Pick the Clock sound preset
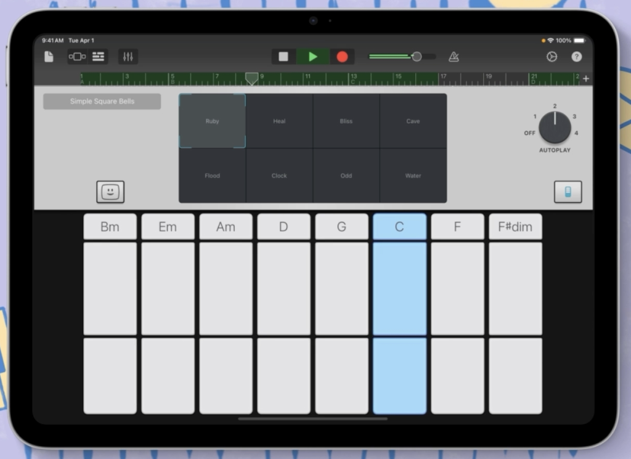Viewport: 631px width, 459px height. (279, 176)
